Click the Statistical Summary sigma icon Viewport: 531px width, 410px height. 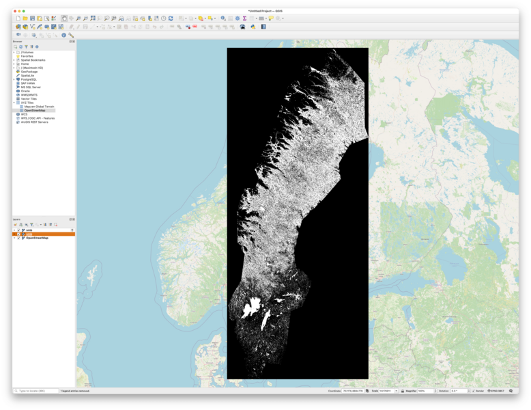coord(244,18)
